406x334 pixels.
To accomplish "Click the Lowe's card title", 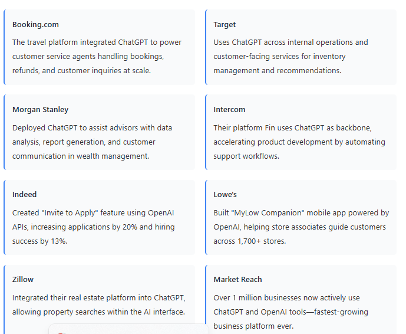I will (x=225, y=195).
